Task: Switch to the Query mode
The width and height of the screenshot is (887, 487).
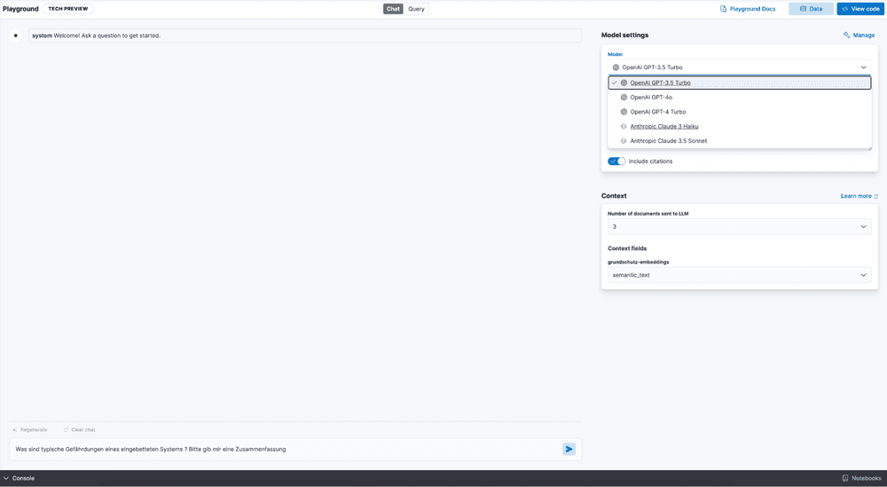Action: point(416,9)
